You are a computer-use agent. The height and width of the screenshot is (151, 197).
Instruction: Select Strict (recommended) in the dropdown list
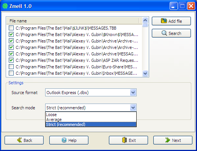coord(91,124)
